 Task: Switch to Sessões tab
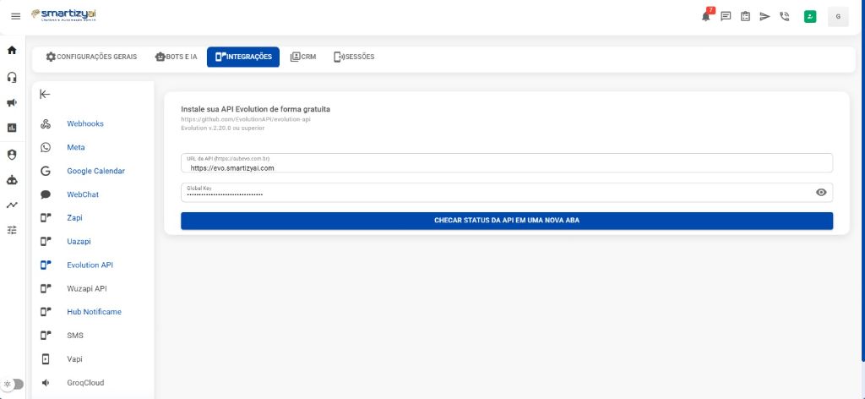[354, 57]
